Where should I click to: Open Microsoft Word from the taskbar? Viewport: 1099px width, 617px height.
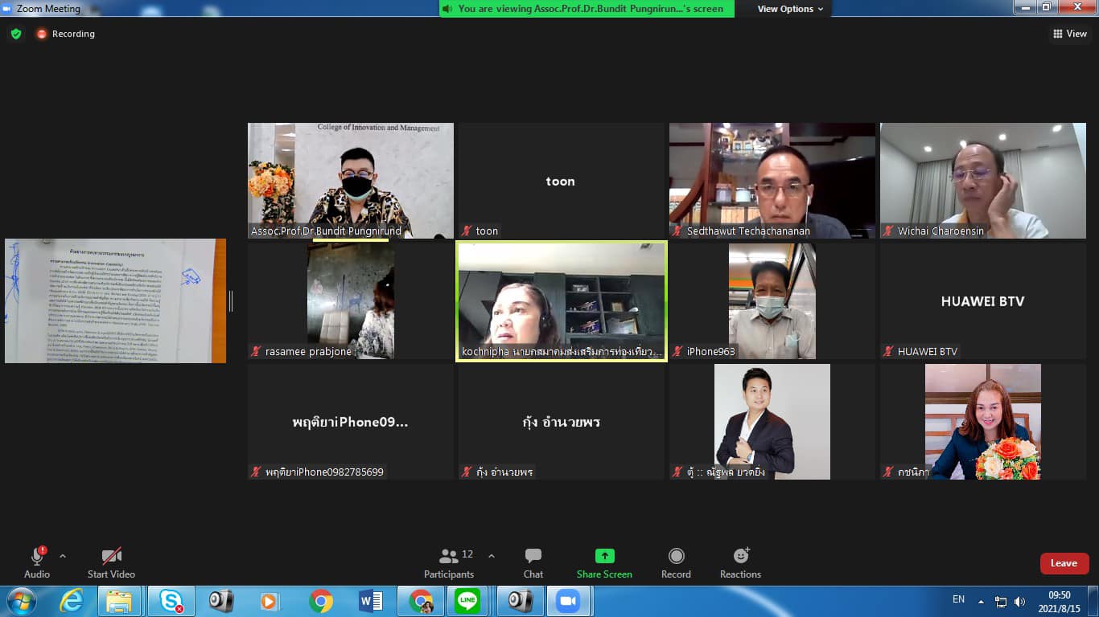click(371, 601)
